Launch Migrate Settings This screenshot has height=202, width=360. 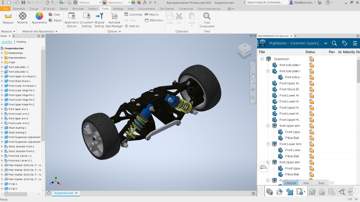tap(99, 20)
